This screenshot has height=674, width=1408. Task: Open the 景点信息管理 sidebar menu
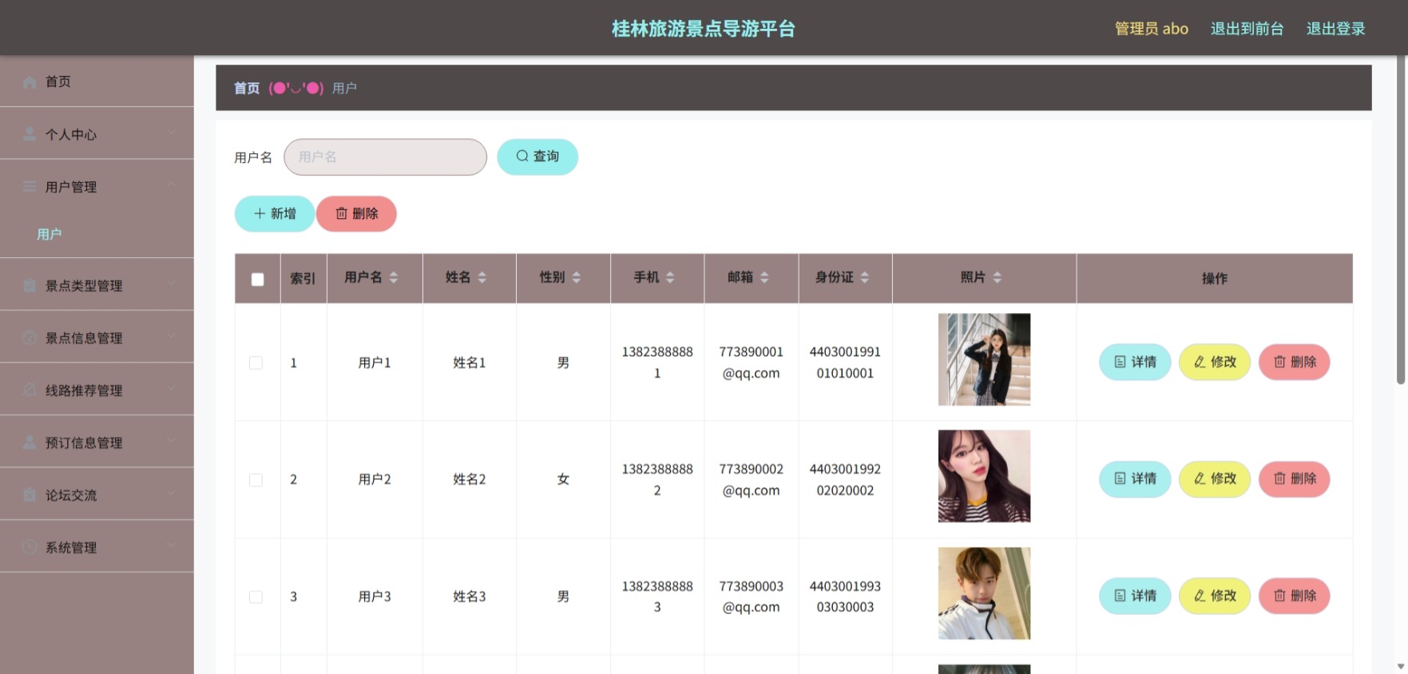(97, 338)
